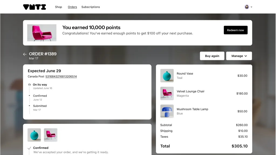The height and width of the screenshot is (155, 276).
Task: Expand the Manage dropdown
Action: point(239,56)
